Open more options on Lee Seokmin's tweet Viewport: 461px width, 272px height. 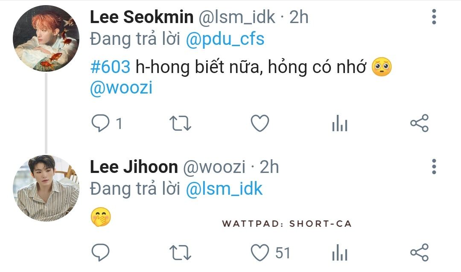click(434, 17)
